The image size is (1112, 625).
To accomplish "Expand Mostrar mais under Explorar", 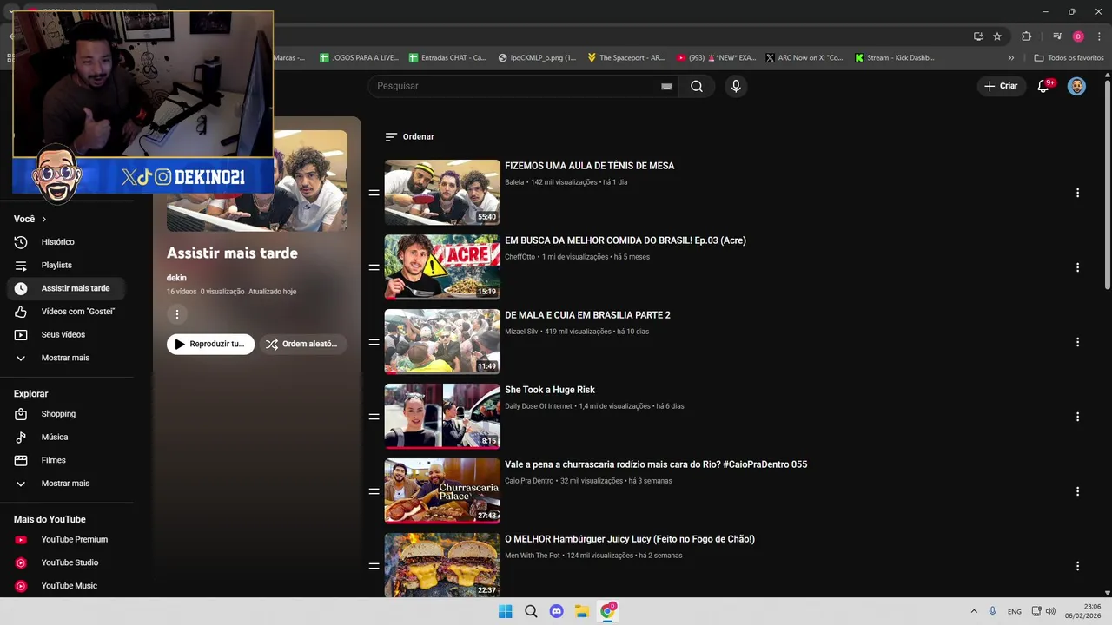I will [x=65, y=484].
